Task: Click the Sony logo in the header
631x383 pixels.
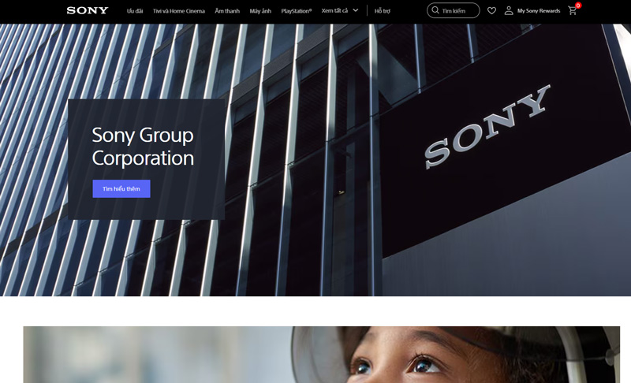Action: point(88,10)
